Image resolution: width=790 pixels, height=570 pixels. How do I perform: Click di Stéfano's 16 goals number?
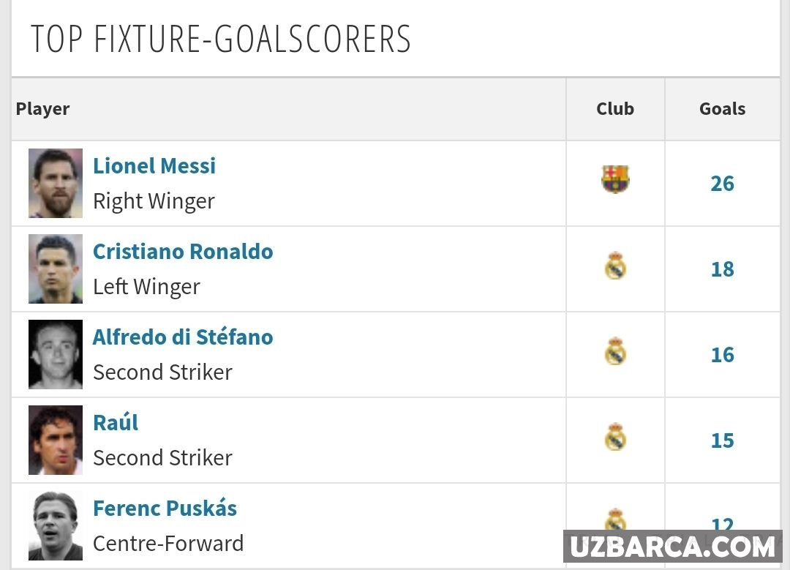(722, 355)
